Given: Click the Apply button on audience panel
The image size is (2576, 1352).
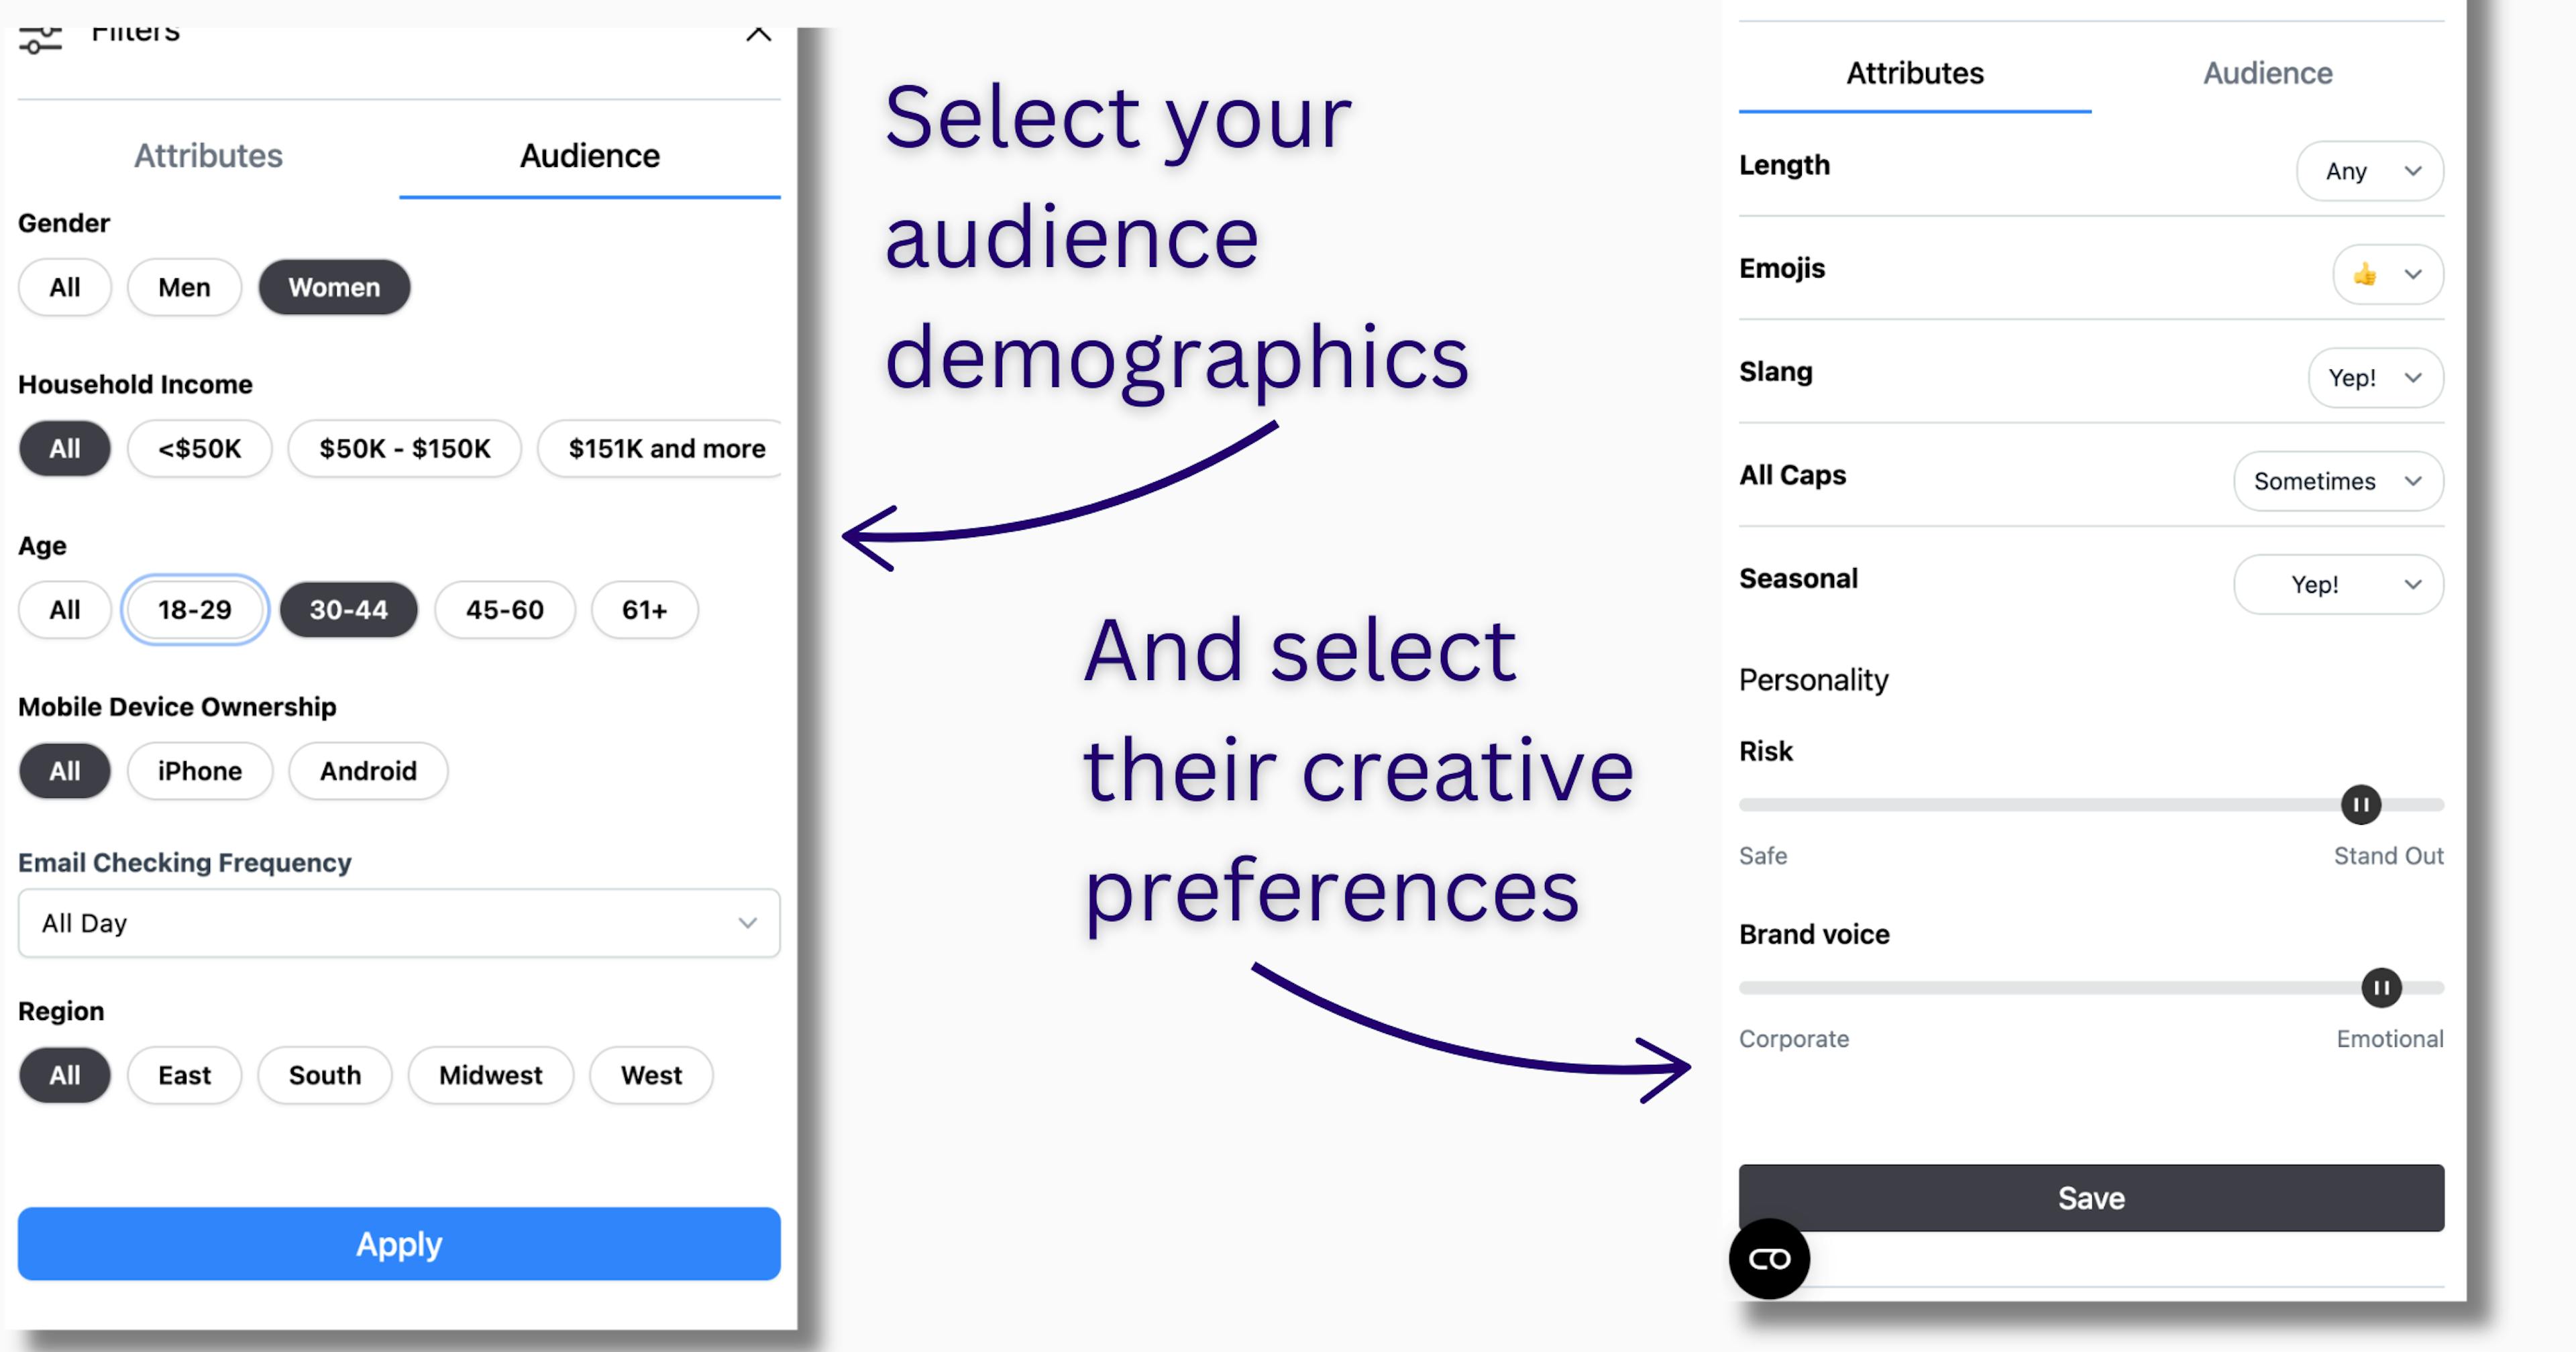Looking at the screenshot, I should [398, 1243].
